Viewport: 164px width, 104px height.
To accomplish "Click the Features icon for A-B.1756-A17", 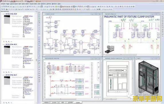I will click(x=24, y=97).
